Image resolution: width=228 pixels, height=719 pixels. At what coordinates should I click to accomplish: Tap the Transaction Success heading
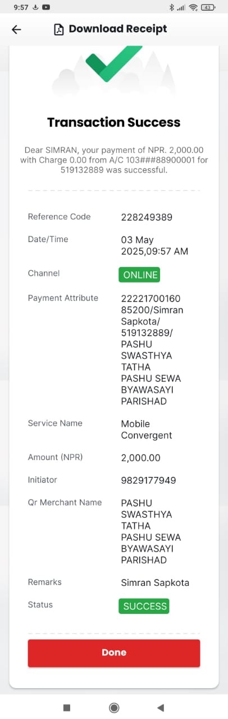coord(114,122)
